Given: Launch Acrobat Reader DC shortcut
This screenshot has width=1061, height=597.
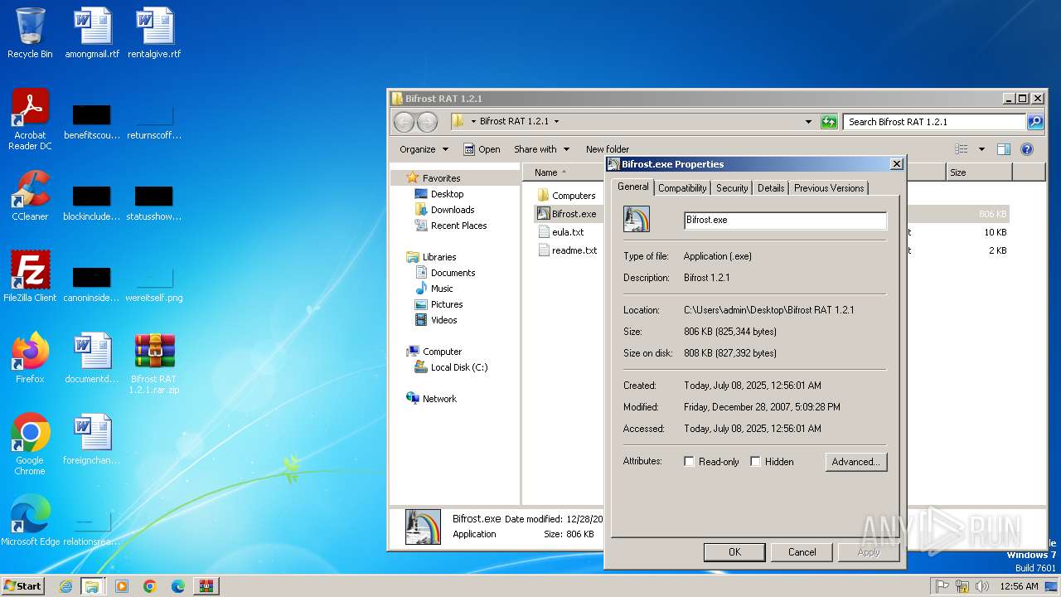Looking at the screenshot, I should pyautogui.click(x=30, y=119).
